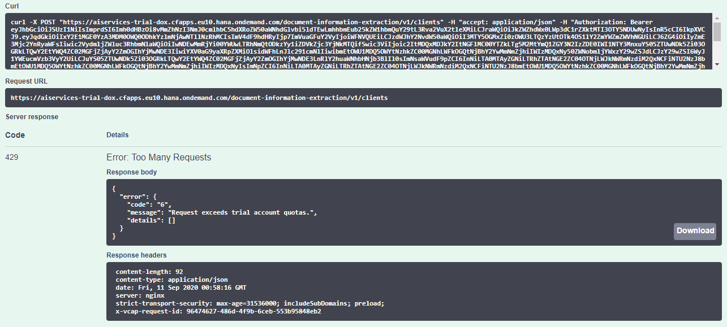727x327 pixels.
Task: Click the strict-transport-security header line
Action: coord(249,303)
